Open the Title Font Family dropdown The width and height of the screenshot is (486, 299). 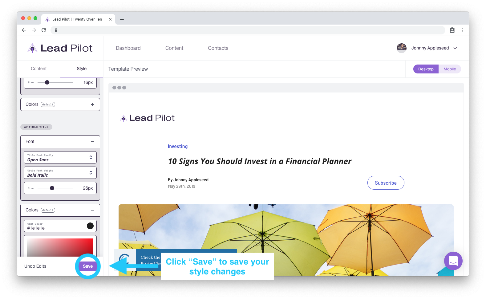60,157
